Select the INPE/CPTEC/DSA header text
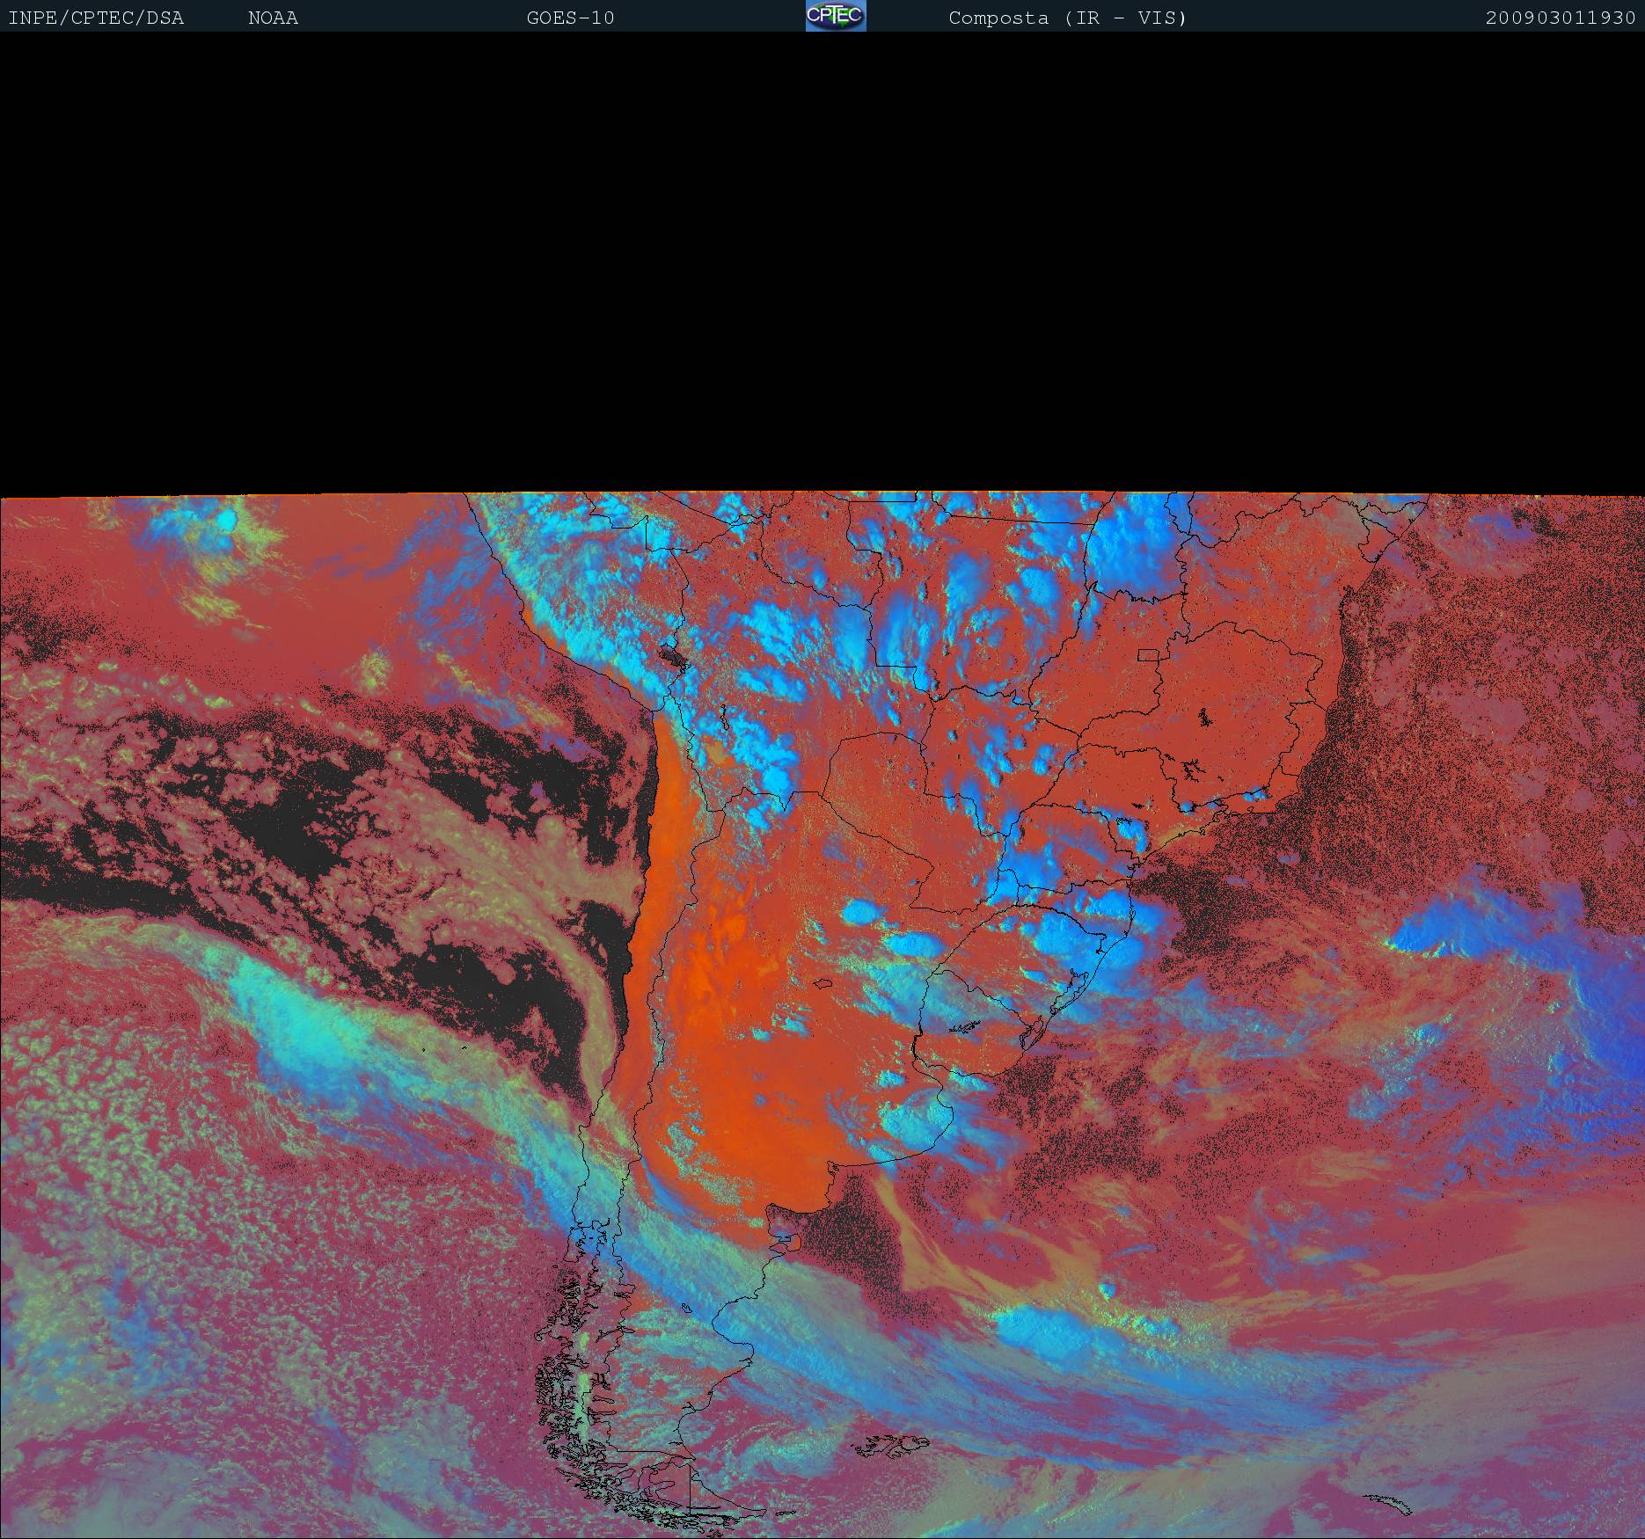 point(96,18)
